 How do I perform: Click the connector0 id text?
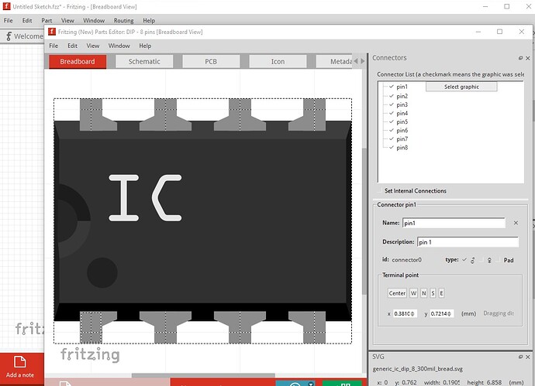[x=407, y=260]
